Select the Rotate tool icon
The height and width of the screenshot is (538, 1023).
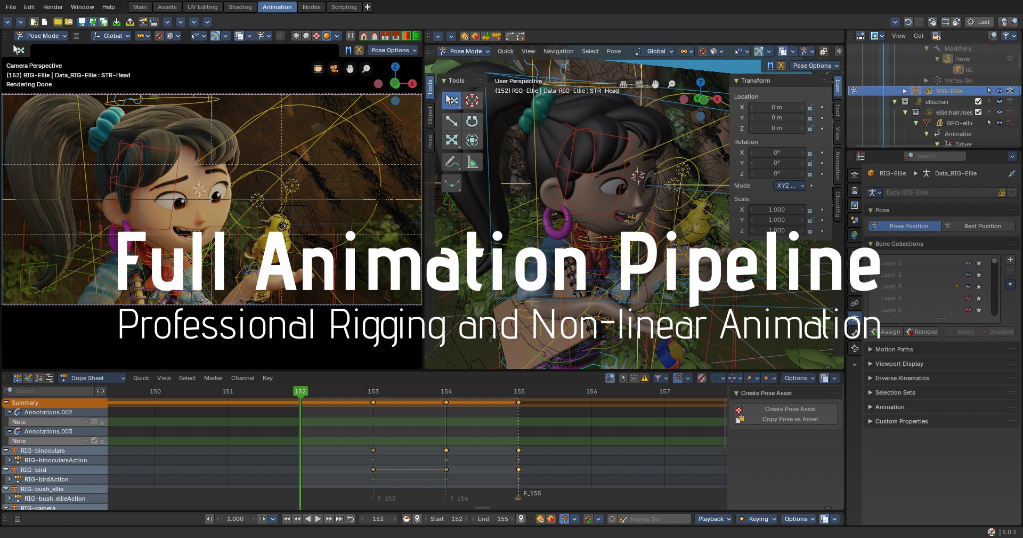pyautogui.click(x=472, y=121)
